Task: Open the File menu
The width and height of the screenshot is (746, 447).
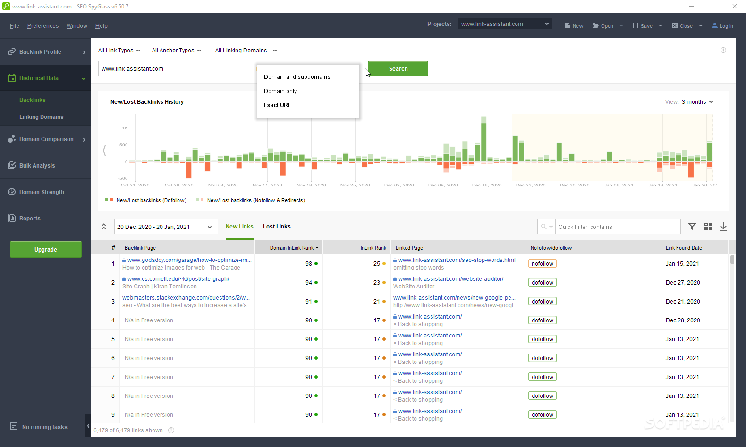Action: tap(15, 26)
